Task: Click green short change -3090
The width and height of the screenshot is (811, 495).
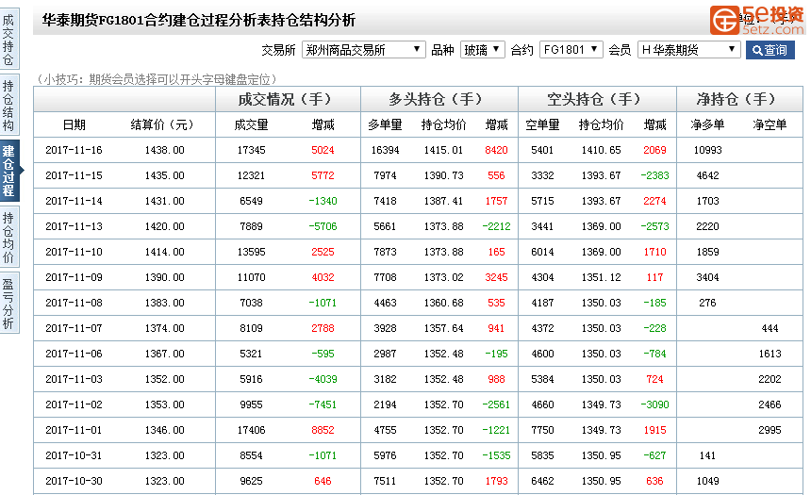Action: [654, 404]
